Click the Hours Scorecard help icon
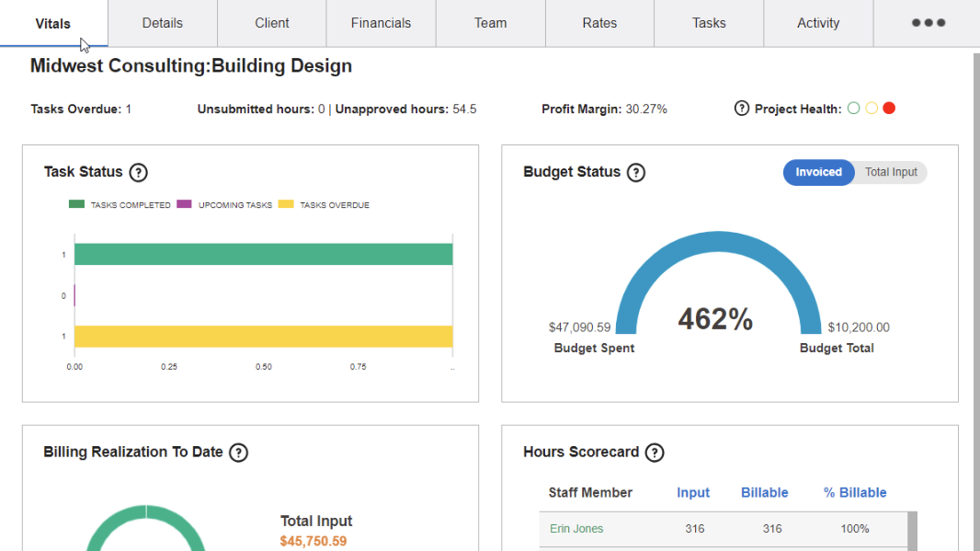Viewport: 980px width, 551px height. point(655,453)
